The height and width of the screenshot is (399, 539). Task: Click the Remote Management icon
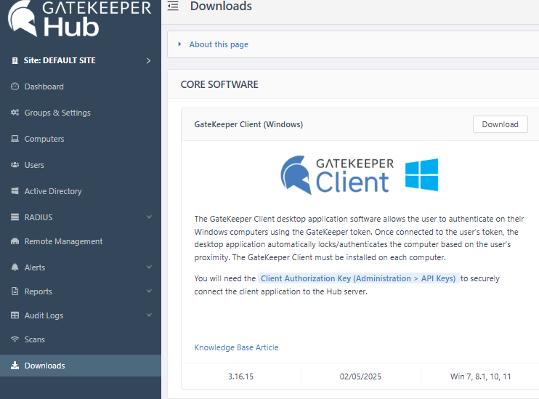[x=15, y=241]
